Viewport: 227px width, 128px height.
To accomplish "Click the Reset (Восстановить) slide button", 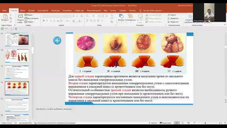I will pyautogui.click(x=32, y=18).
